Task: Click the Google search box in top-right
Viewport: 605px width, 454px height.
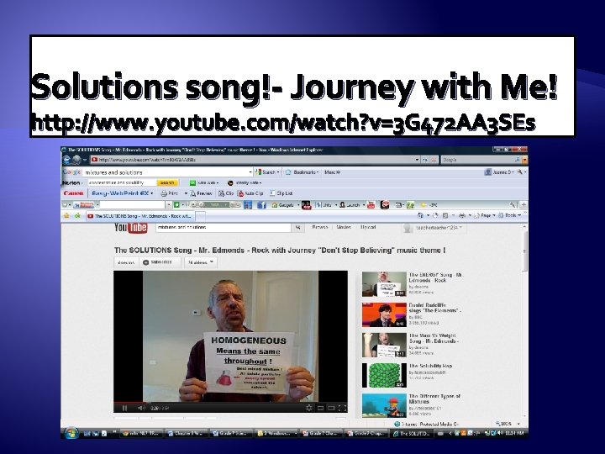Action: click(477, 160)
